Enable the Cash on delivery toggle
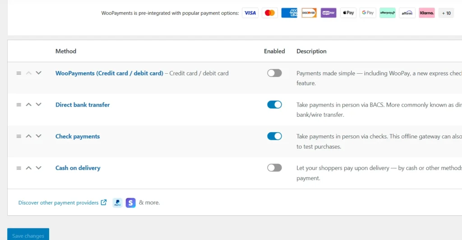 click(x=274, y=168)
